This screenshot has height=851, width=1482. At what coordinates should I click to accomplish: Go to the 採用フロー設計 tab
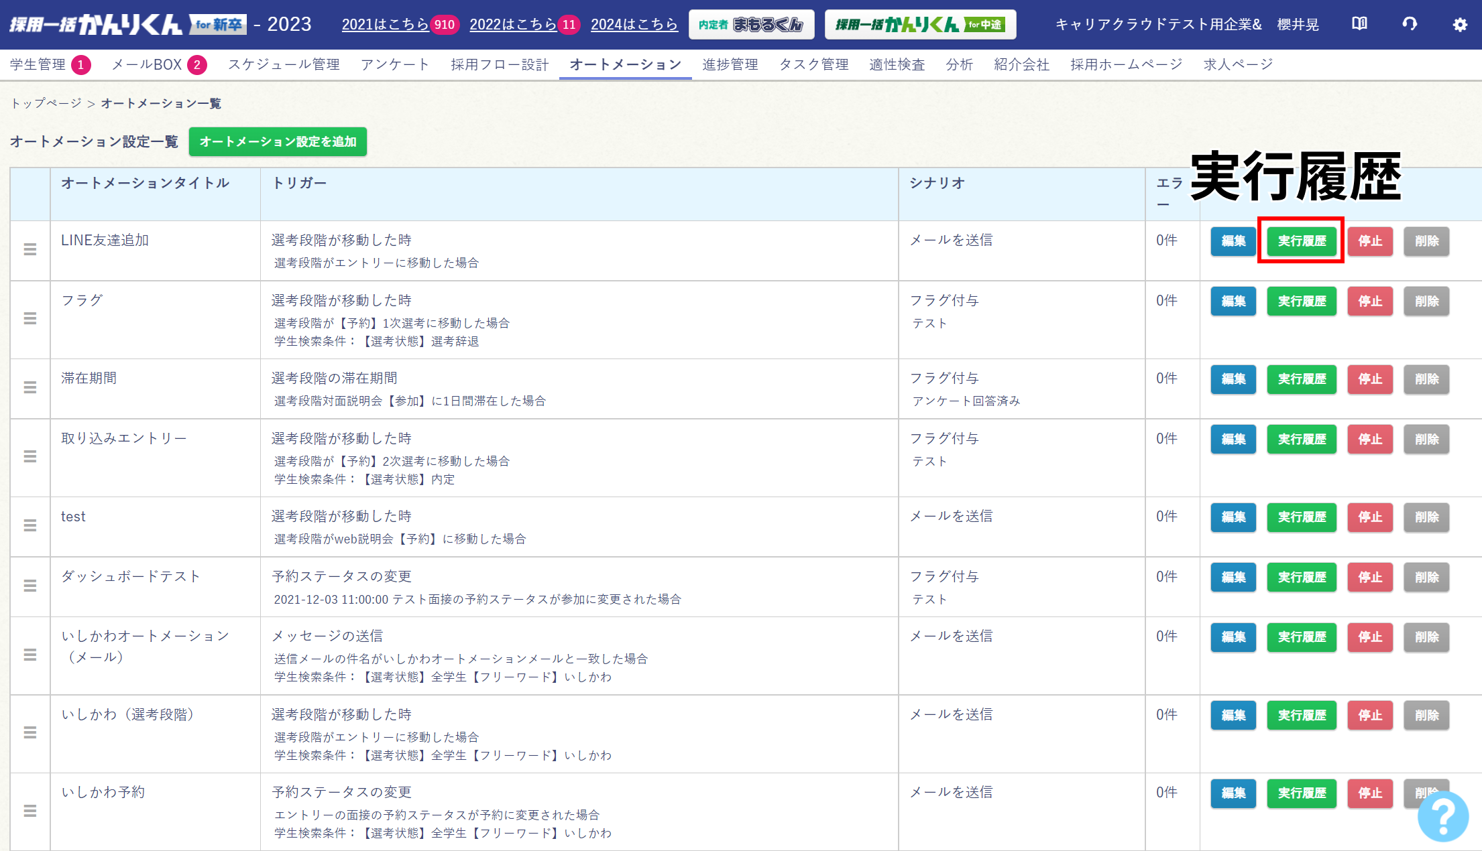[500, 64]
